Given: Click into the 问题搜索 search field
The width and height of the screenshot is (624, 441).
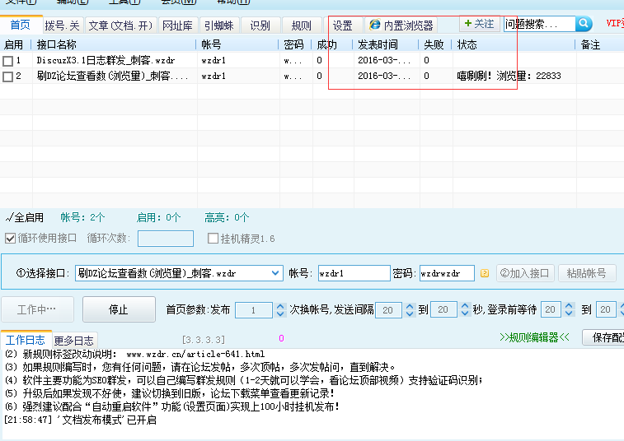Looking at the screenshot, I should tap(540, 24).
